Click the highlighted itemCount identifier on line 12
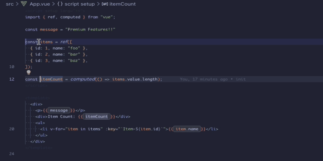 51,79
